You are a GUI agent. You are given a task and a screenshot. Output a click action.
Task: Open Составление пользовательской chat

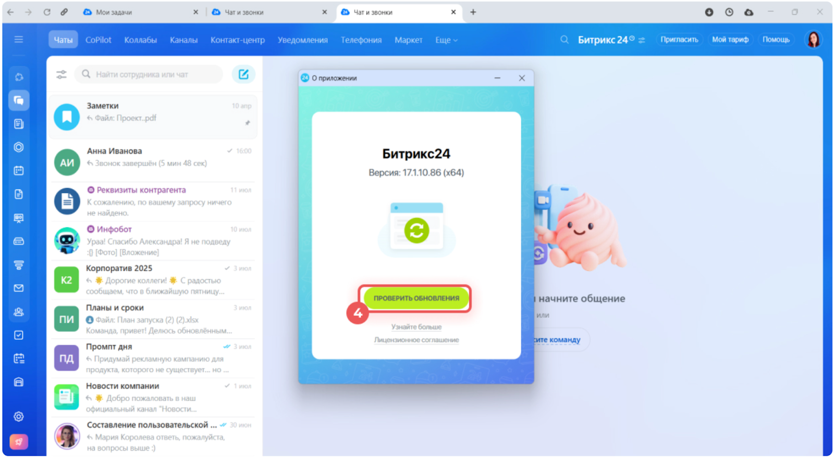pos(152,436)
